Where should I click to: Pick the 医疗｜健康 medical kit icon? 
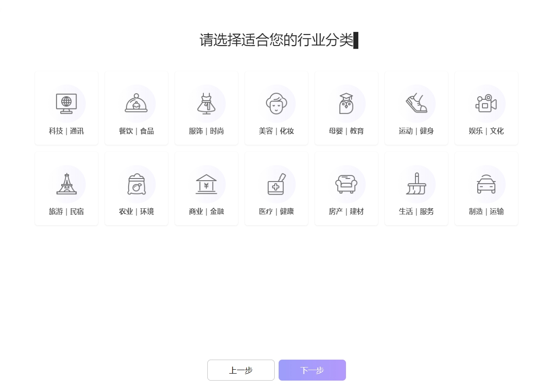[276, 184]
